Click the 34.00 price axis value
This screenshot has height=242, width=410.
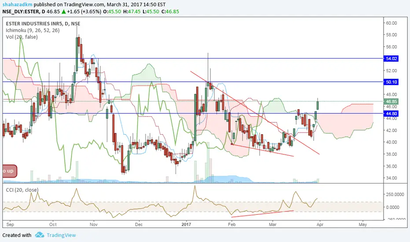pyautogui.click(x=391, y=178)
